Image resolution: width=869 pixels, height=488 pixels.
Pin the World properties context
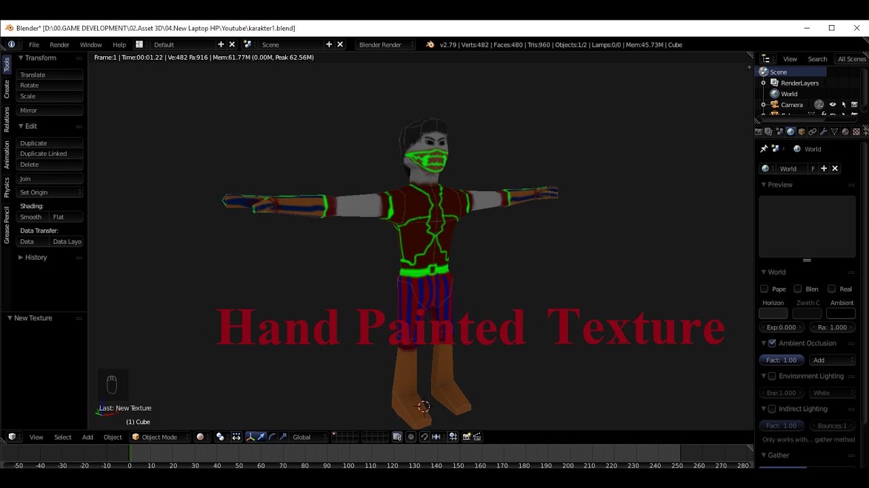click(x=764, y=149)
